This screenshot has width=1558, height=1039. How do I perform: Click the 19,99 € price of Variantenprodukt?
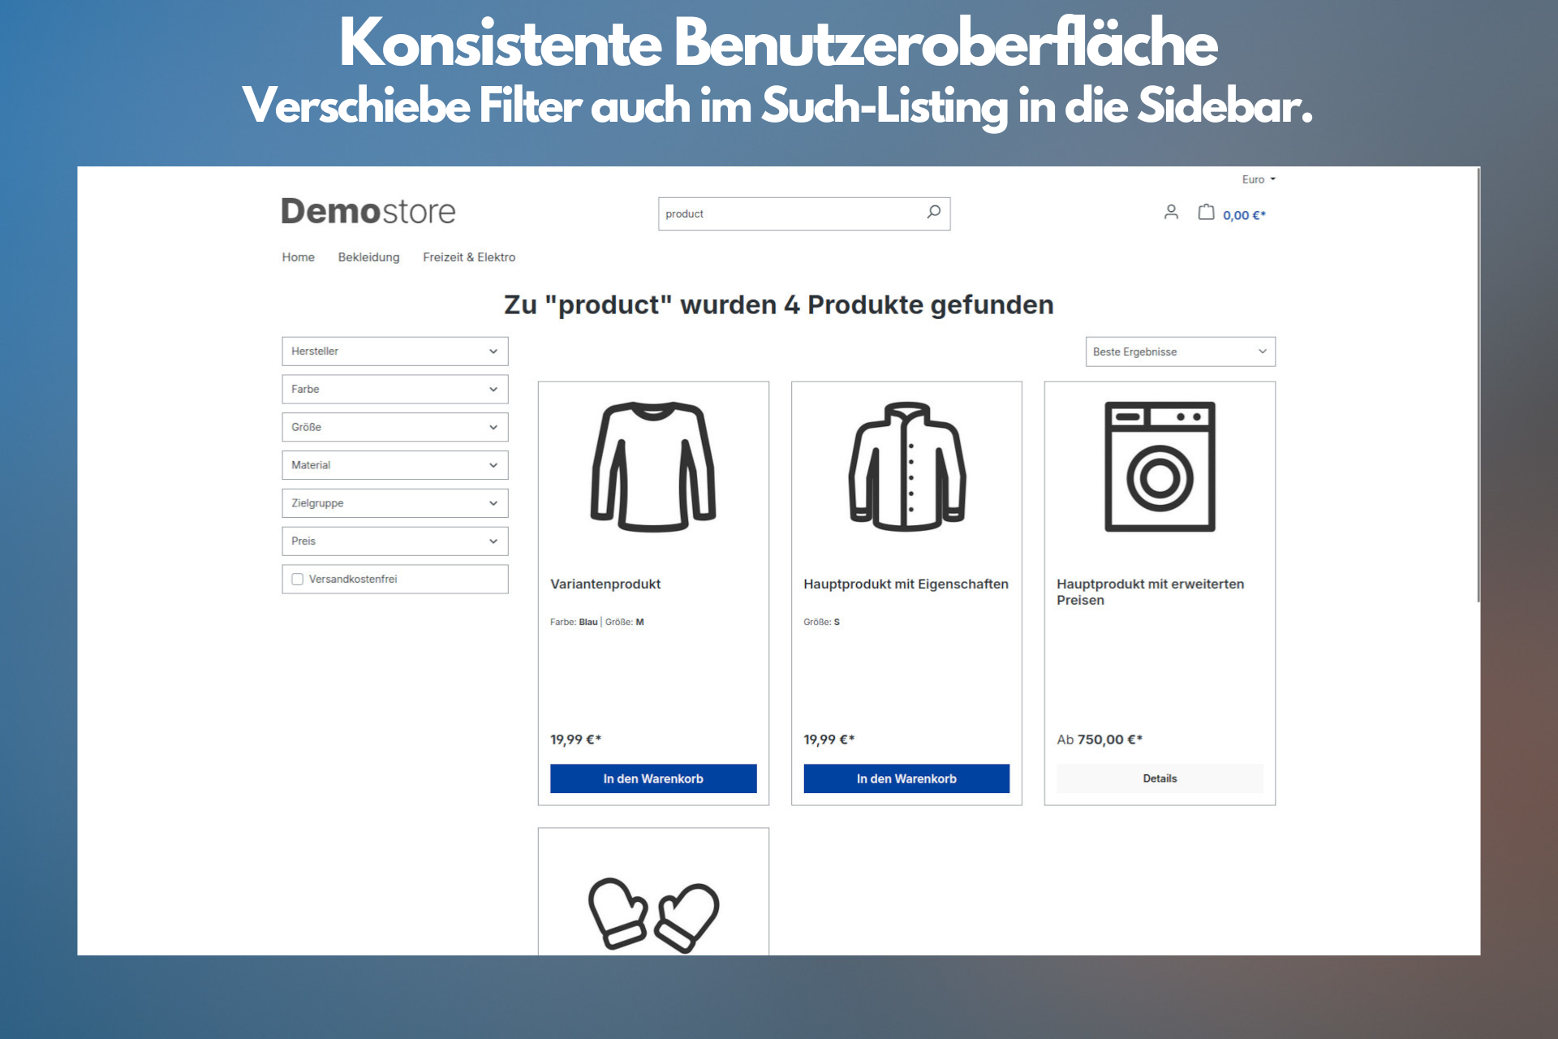pyautogui.click(x=575, y=739)
